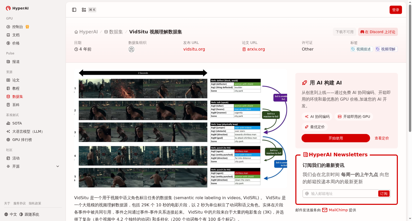Open 文档 in the sidebar

click(x=16, y=35)
